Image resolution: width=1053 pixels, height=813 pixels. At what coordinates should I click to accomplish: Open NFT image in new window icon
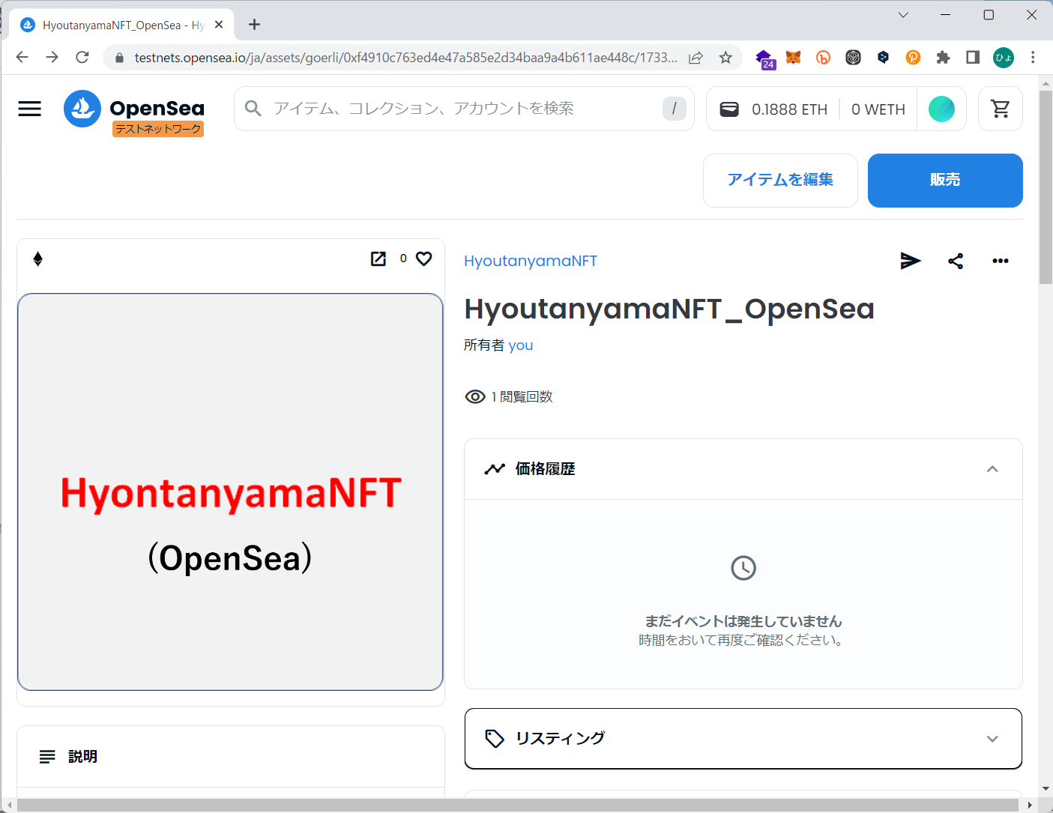click(x=378, y=259)
